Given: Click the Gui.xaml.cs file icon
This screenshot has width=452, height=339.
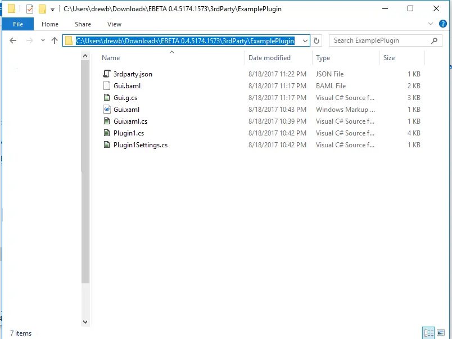Looking at the screenshot, I should coord(107,121).
